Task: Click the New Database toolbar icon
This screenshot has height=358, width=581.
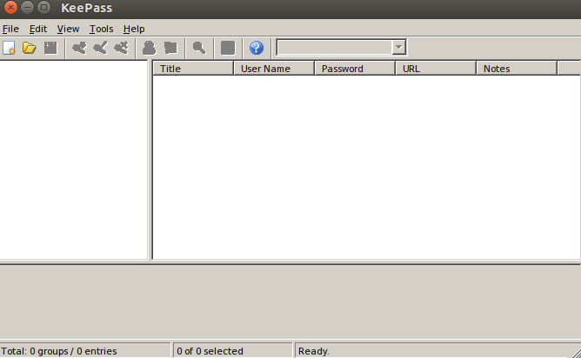Action: click(10, 48)
